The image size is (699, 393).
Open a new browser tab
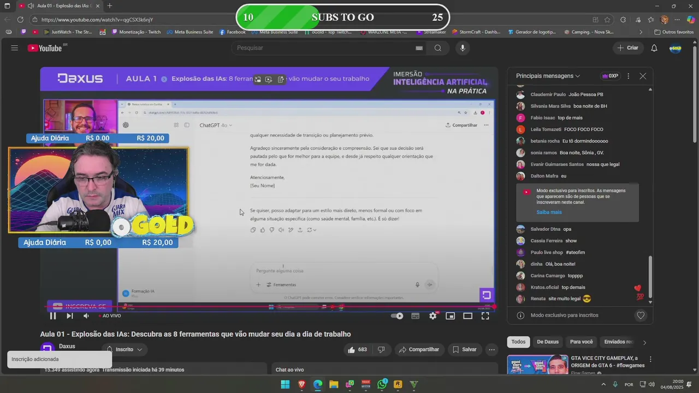pyautogui.click(x=110, y=6)
